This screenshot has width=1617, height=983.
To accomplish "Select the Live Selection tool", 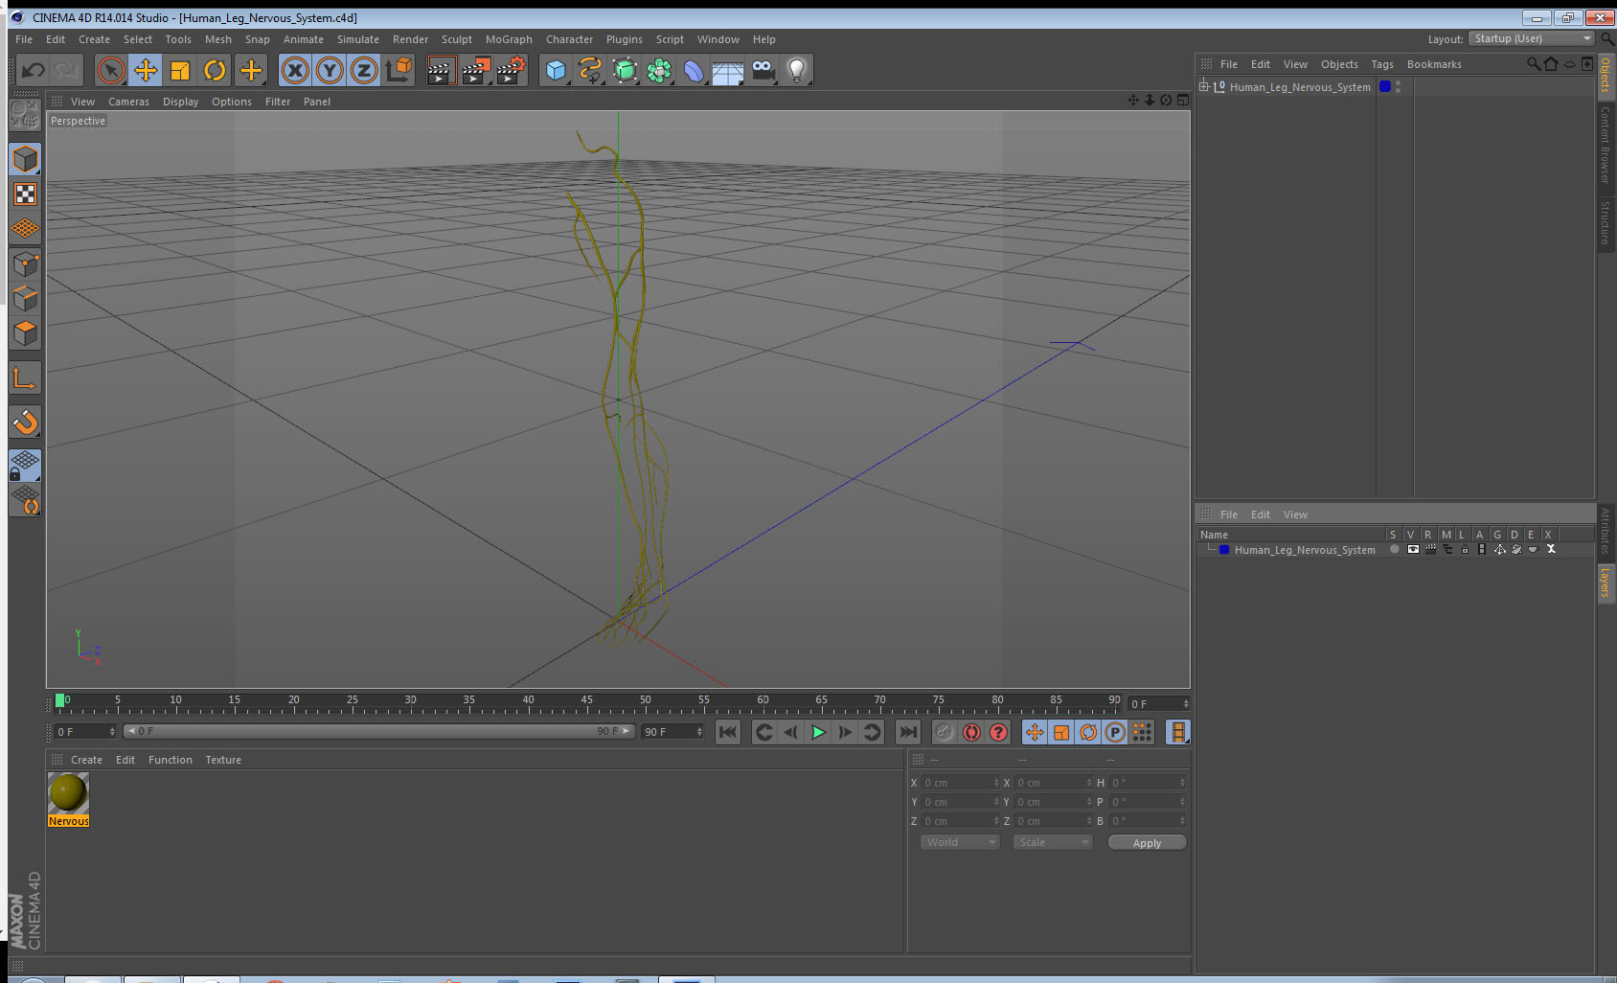I will click(x=111, y=70).
